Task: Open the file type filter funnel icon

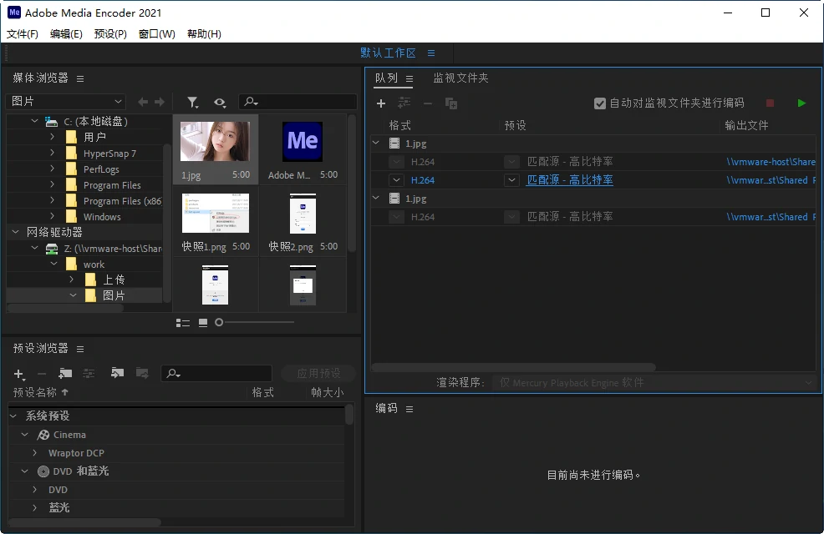Action: pyautogui.click(x=193, y=102)
